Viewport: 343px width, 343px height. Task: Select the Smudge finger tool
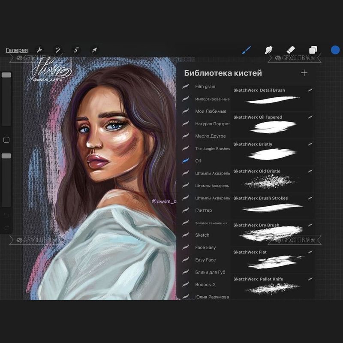268,50
